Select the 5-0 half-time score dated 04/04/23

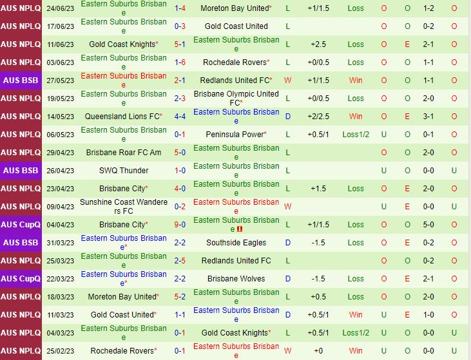[428, 225]
